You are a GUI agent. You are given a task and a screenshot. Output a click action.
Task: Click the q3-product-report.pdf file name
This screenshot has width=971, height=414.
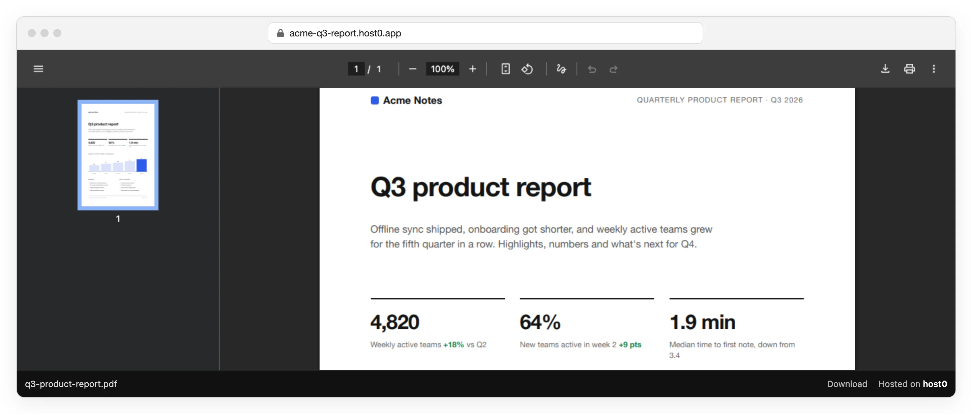pos(71,383)
